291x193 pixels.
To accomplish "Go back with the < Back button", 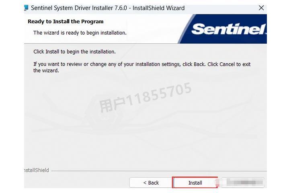I will tap(151, 183).
